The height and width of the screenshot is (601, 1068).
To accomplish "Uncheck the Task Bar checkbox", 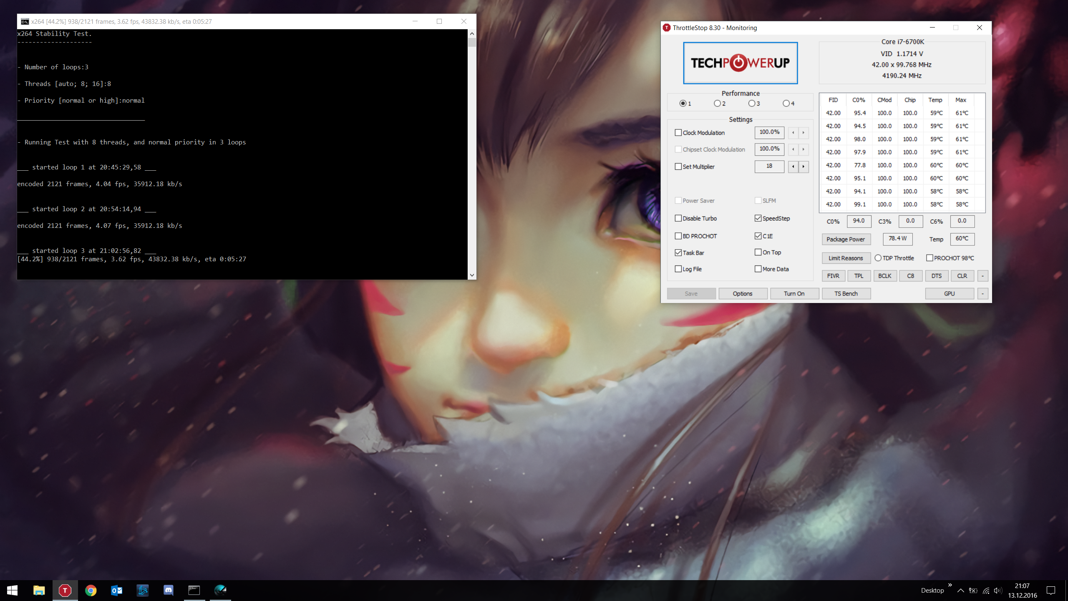I will [678, 253].
